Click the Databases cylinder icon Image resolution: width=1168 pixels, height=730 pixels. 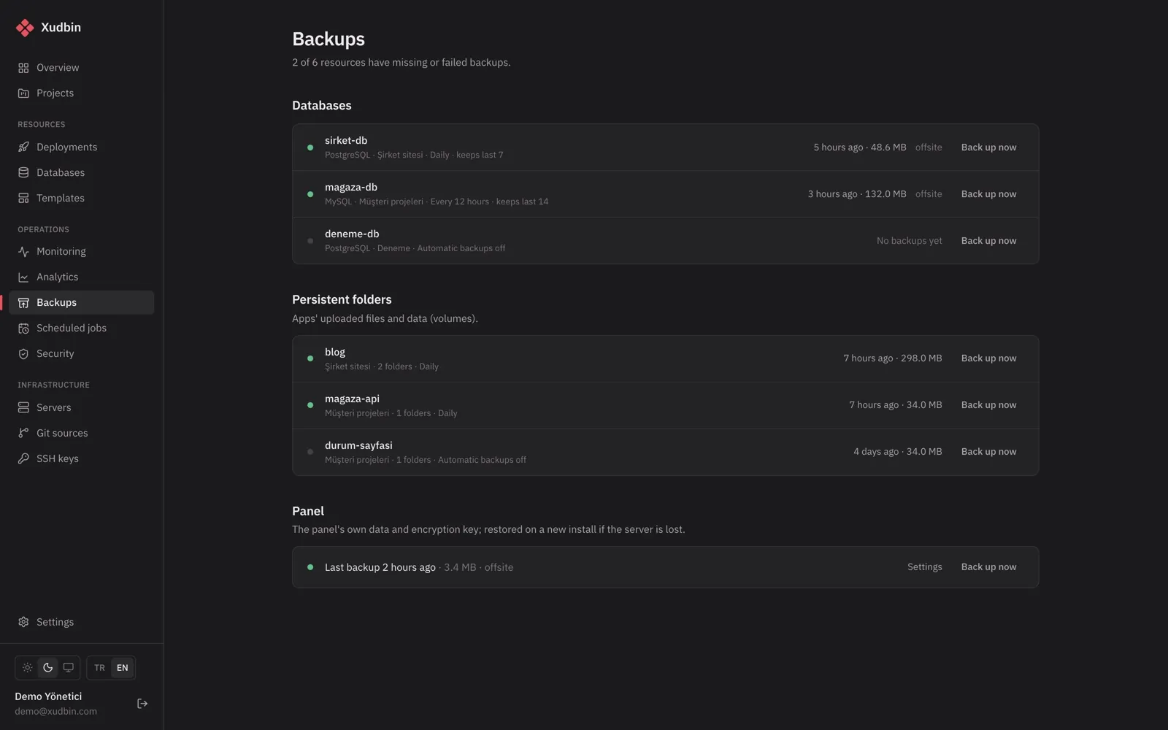click(23, 173)
